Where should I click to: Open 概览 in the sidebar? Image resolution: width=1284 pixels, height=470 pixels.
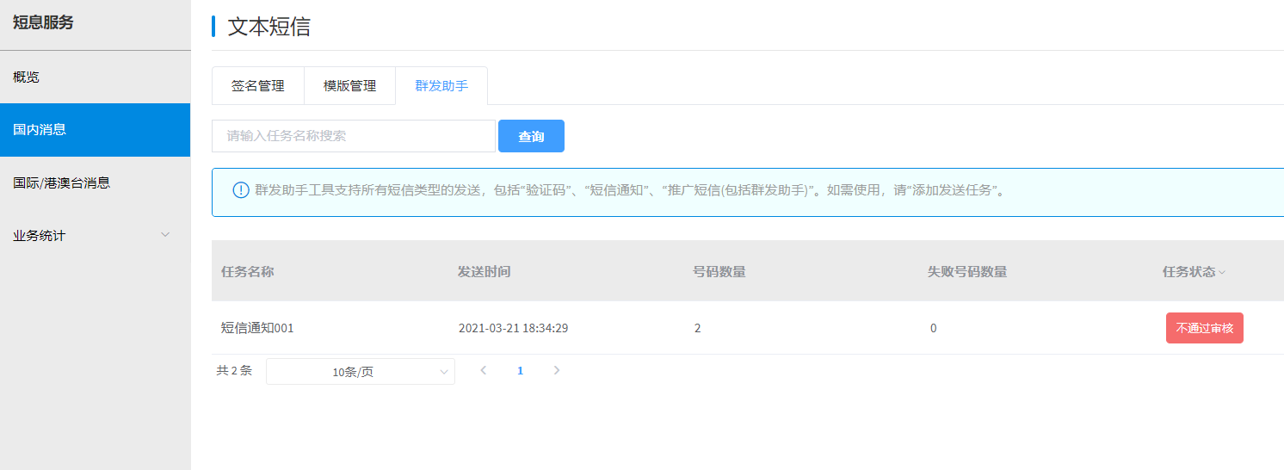95,77
